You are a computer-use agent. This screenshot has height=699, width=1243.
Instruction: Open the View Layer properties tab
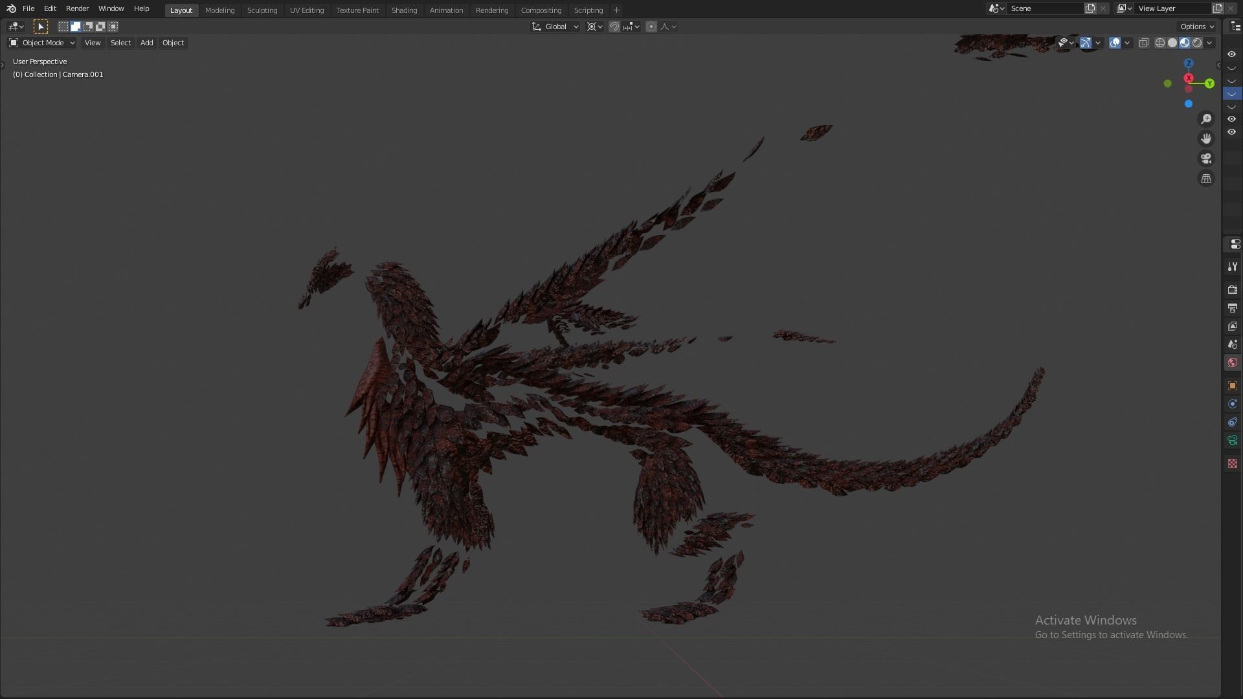pyautogui.click(x=1233, y=326)
